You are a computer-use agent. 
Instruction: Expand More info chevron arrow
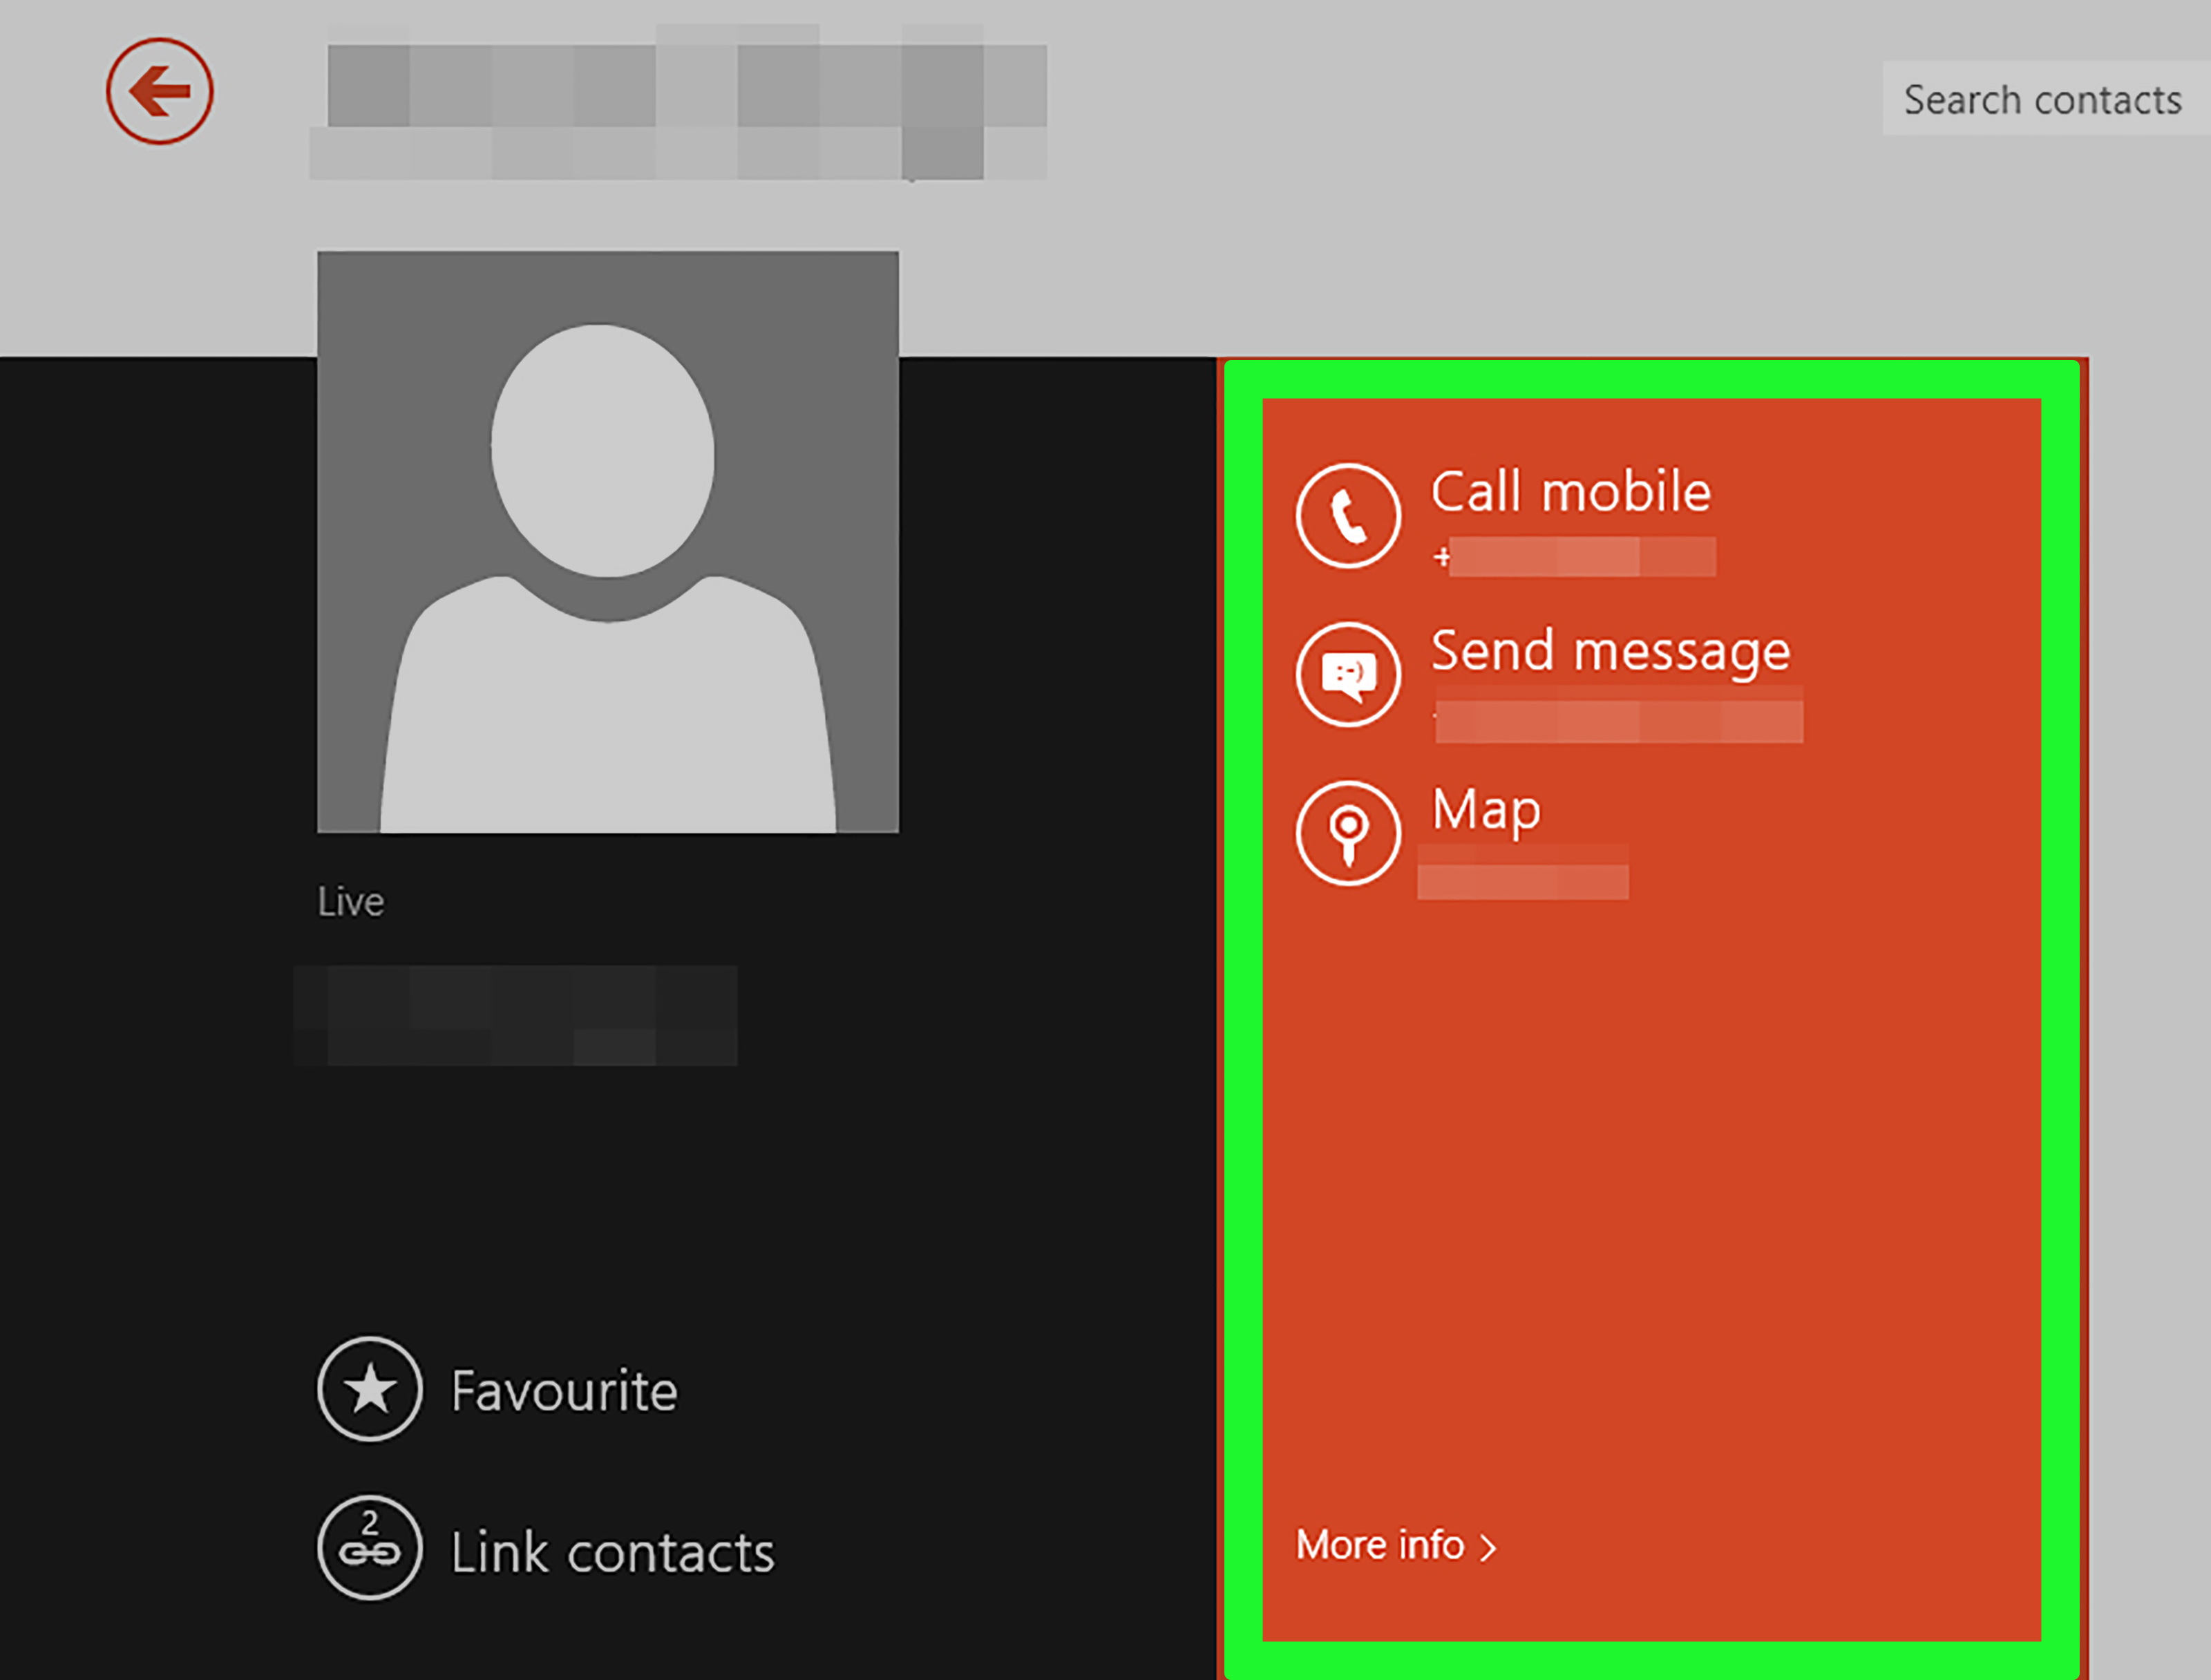pyautogui.click(x=1488, y=1548)
